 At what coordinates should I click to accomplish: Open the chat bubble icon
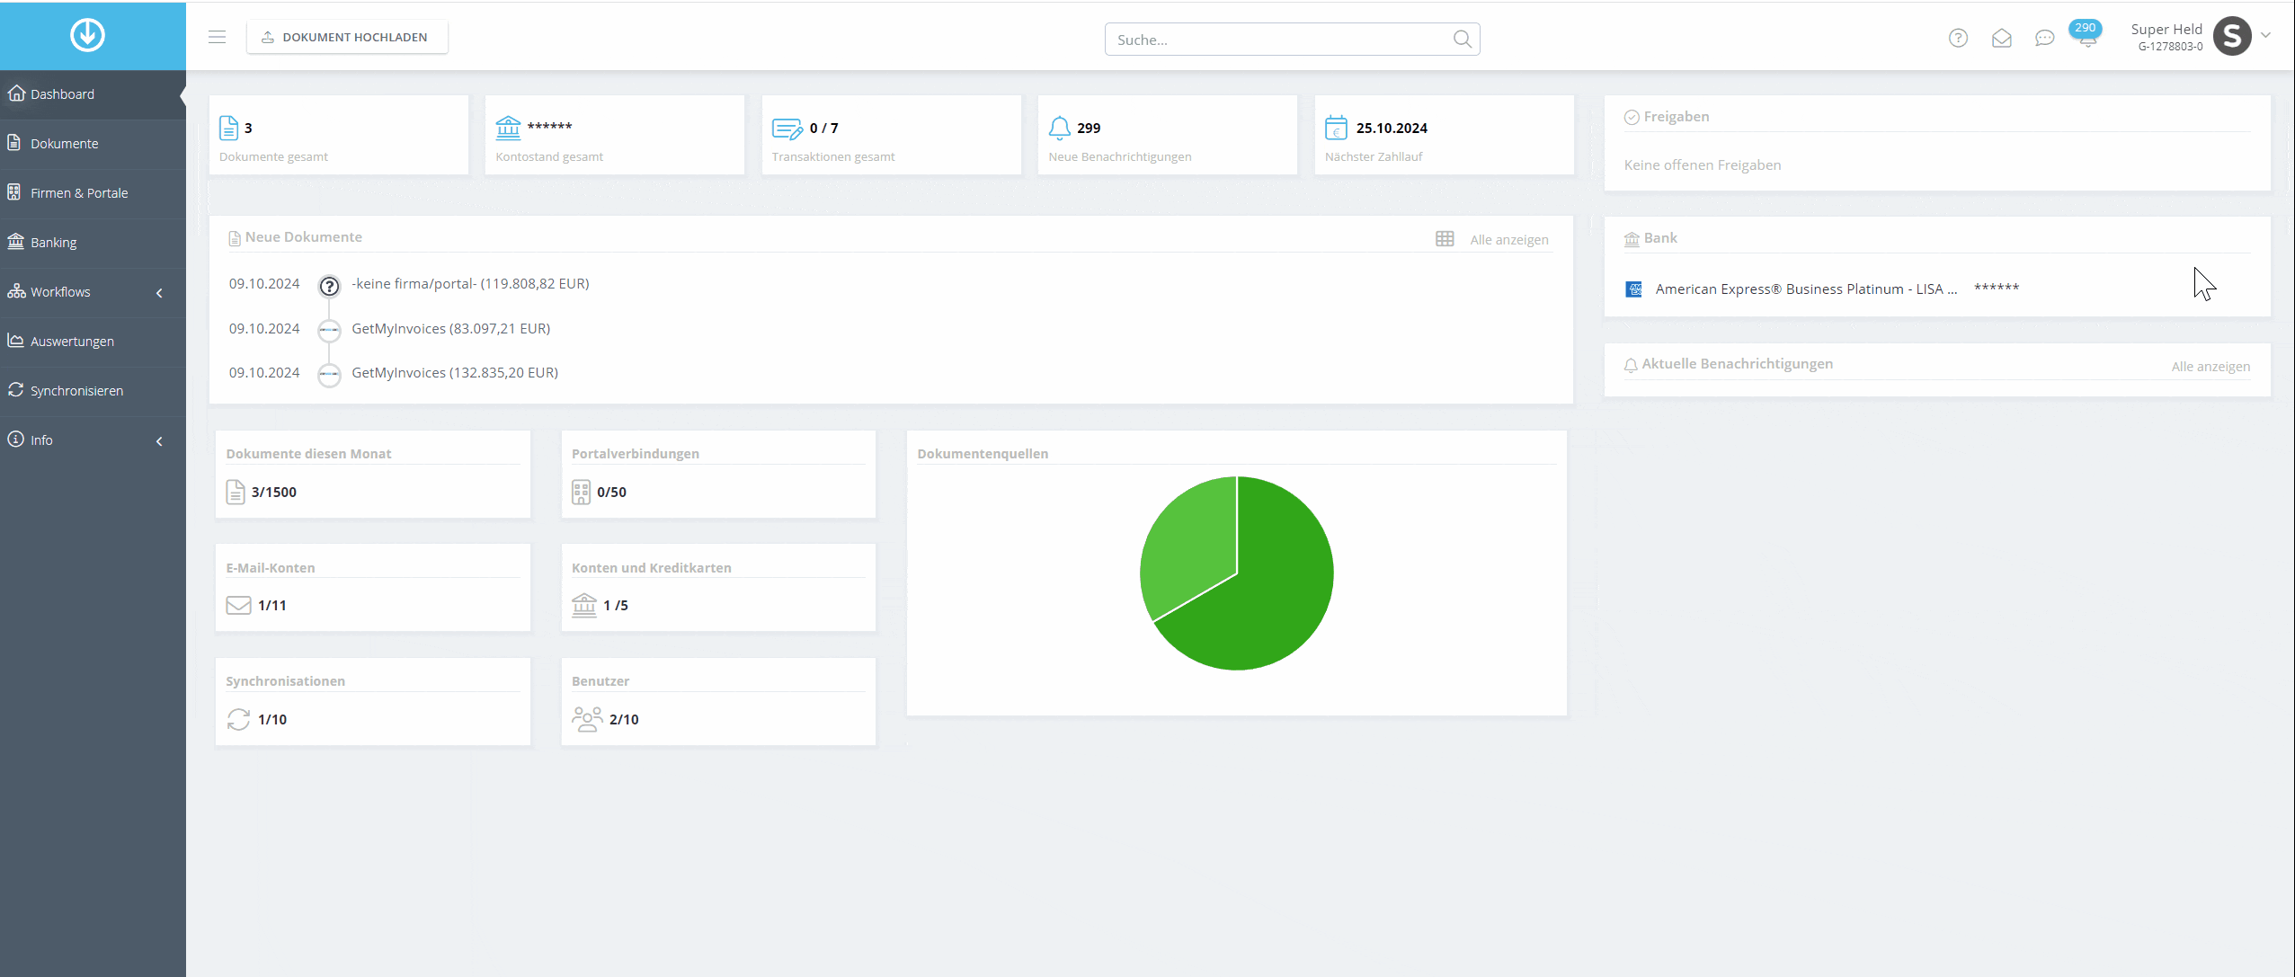[x=2044, y=38]
